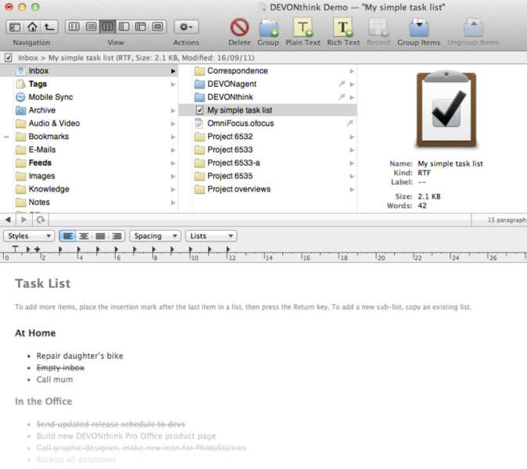Expand the E-Mails group arrow
527x469 pixels.
173,150
